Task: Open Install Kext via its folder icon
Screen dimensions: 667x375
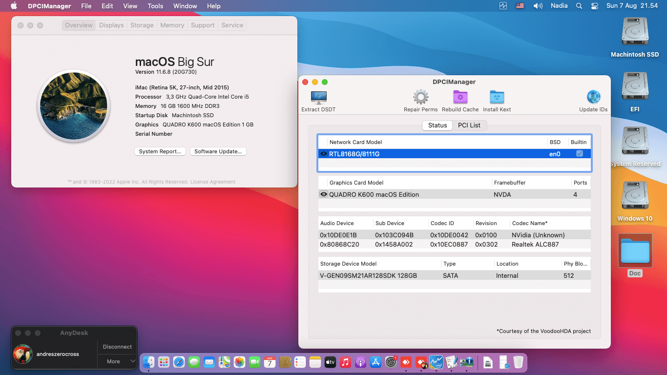Action: click(497, 97)
